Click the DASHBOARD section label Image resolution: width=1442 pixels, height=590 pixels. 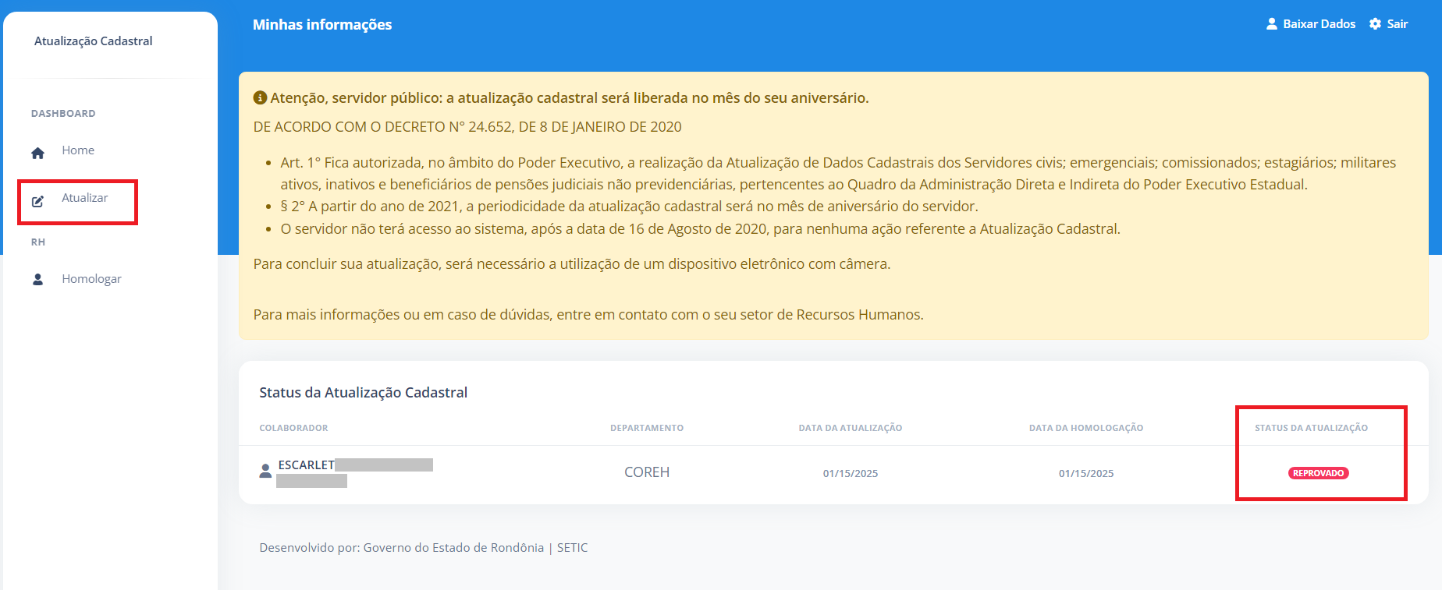tap(63, 114)
